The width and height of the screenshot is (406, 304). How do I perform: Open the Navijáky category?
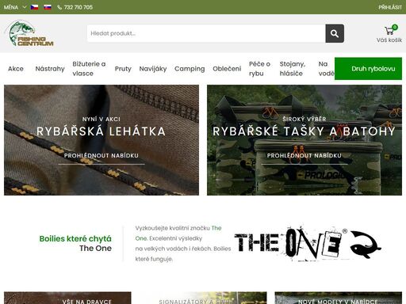(x=153, y=69)
